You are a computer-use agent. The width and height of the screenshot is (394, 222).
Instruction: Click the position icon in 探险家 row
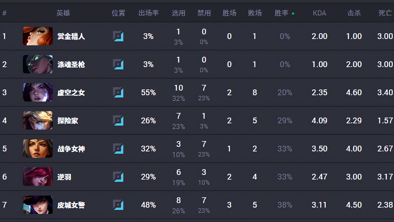118,121
